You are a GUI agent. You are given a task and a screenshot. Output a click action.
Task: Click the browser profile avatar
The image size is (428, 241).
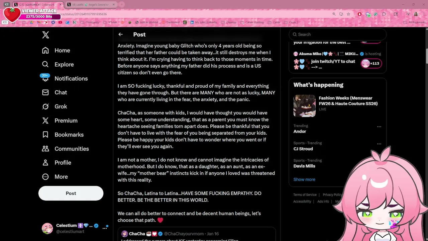click(416, 14)
